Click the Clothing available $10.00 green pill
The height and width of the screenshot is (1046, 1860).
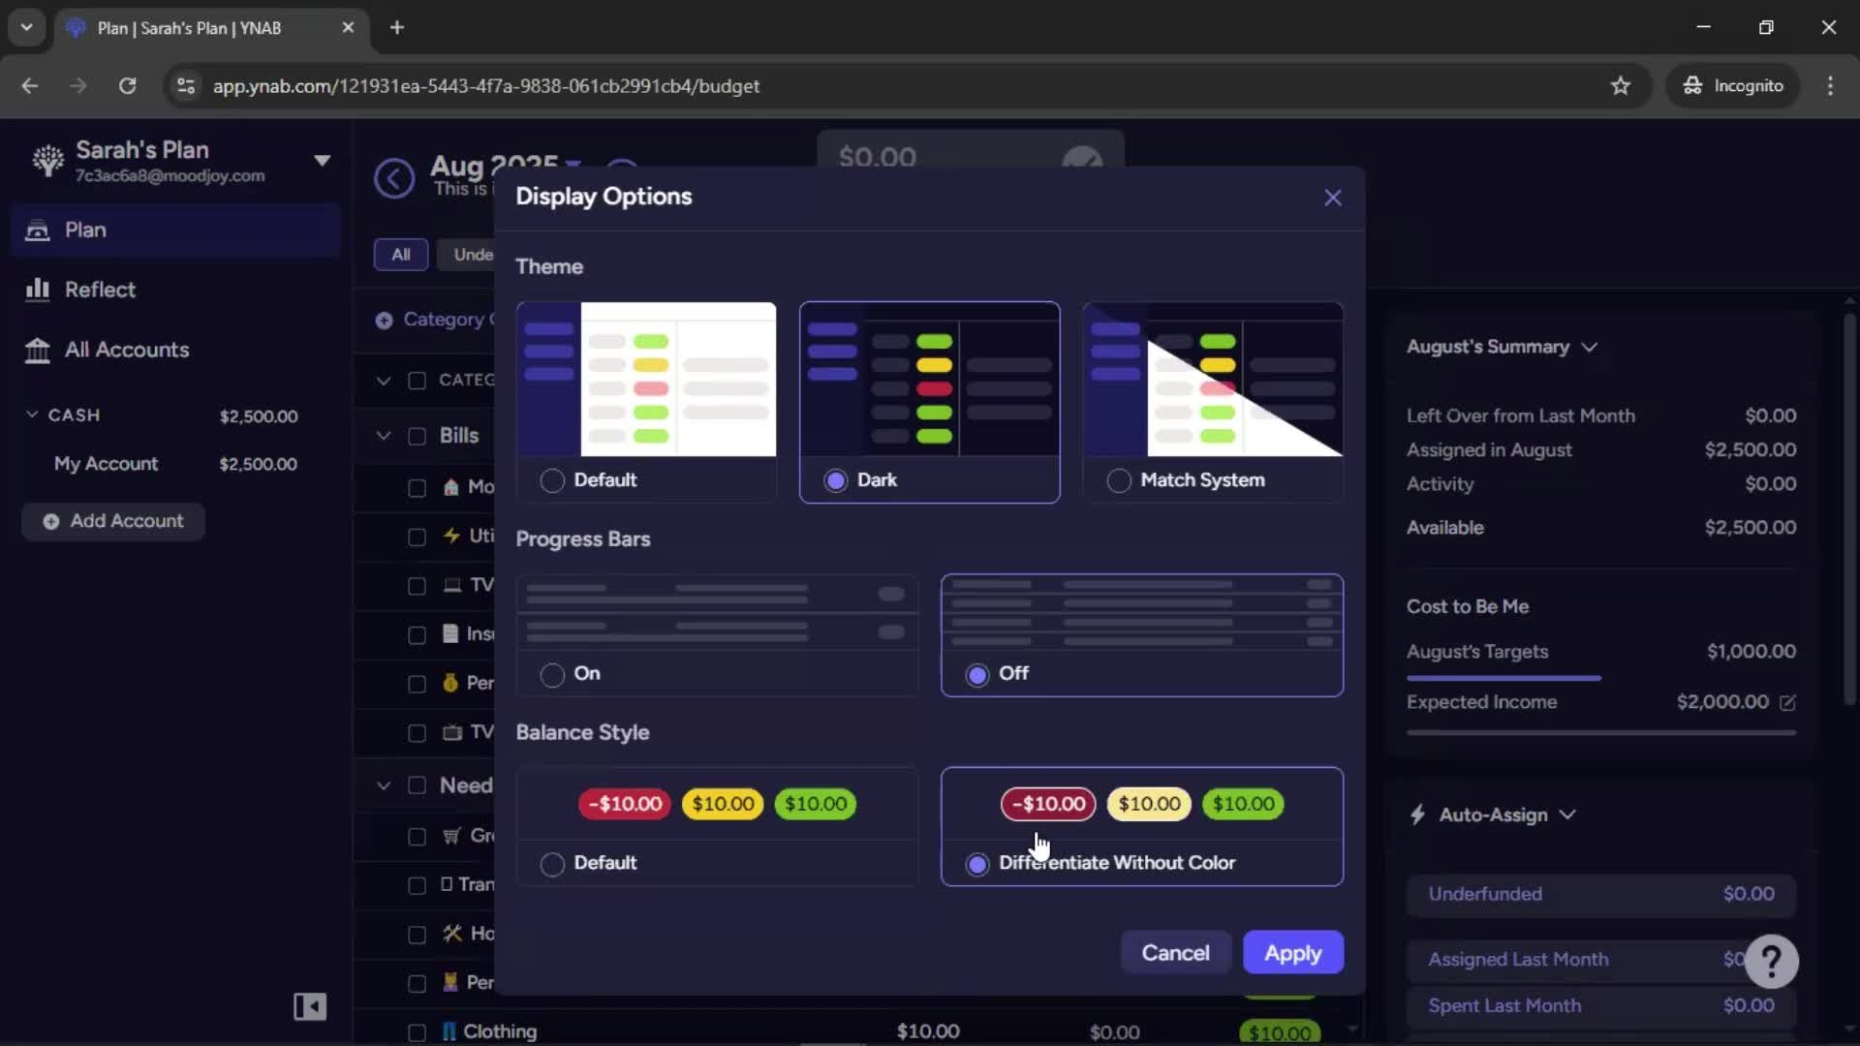[1279, 1033]
